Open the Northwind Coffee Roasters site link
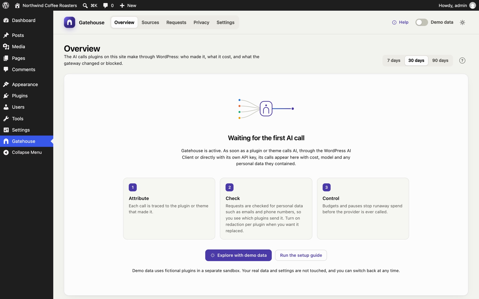479x299 pixels. tap(46, 5)
